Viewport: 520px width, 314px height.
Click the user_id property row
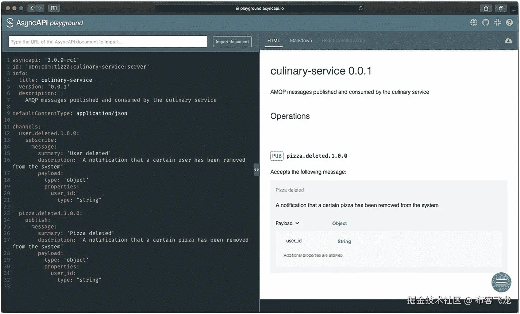click(389, 241)
